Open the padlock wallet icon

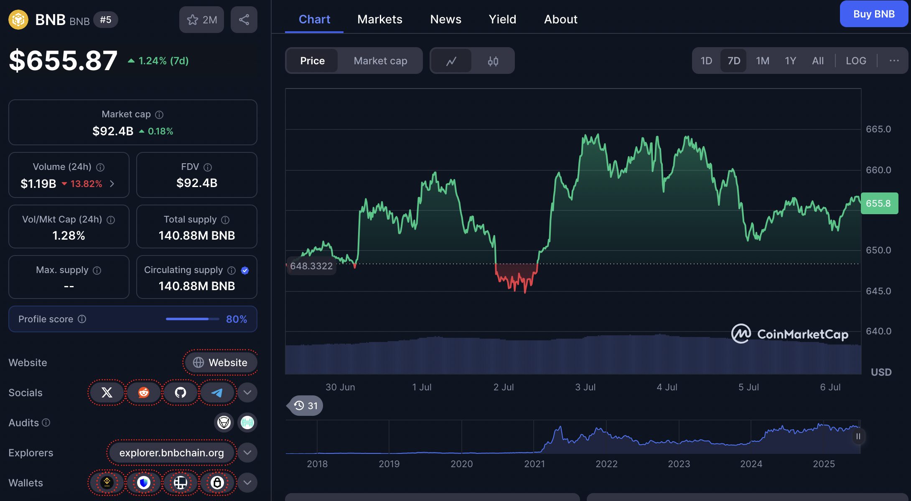coord(217,483)
